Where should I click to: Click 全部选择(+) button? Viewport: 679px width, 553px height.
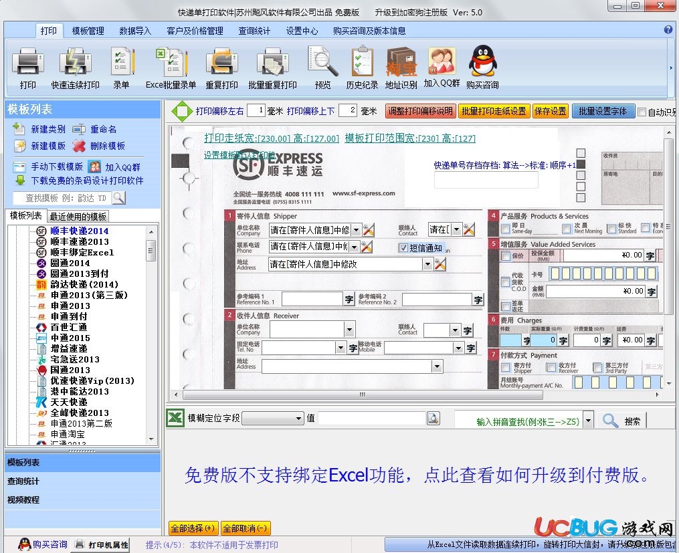pyautogui.click(x=193, y=528)
